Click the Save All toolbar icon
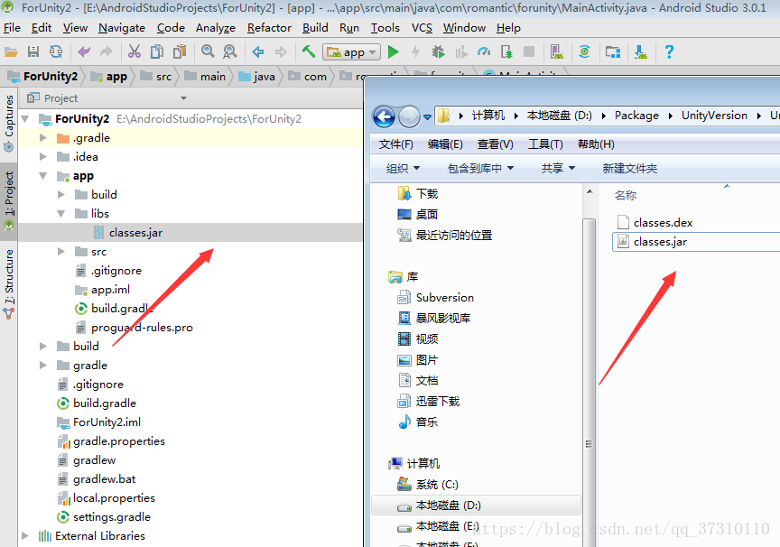Screen dimensions: 780x547 [x=33, y=51]
